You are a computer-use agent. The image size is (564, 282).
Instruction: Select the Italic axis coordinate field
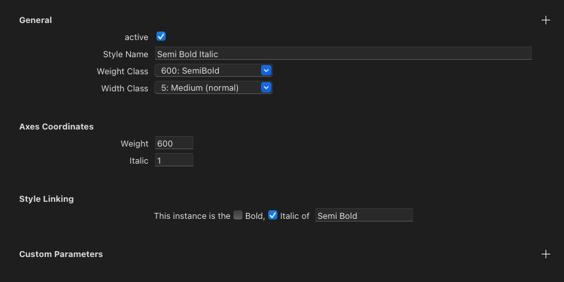(174, 160)
